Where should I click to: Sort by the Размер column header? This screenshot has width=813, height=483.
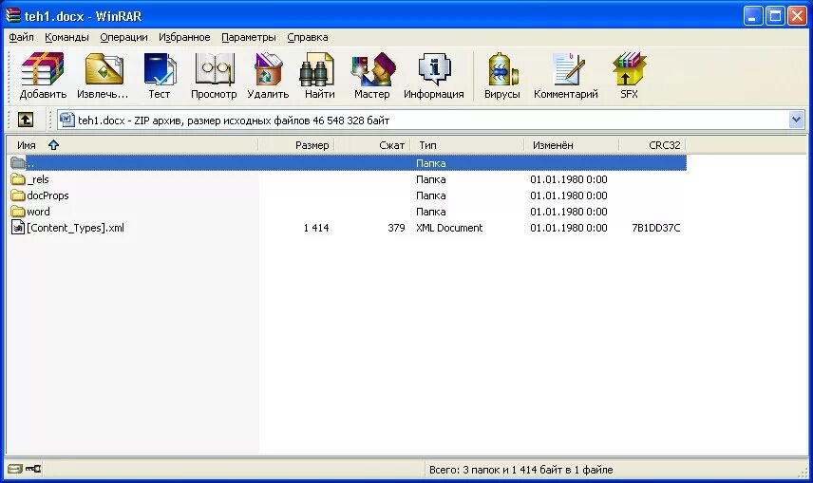click(x=296, y=145)
